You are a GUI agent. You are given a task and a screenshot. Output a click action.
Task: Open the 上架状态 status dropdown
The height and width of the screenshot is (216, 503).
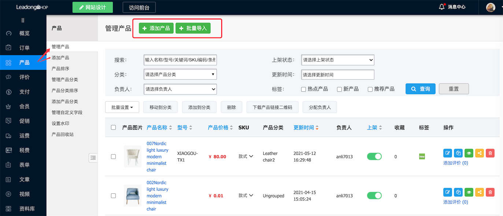tap(337, 60)
